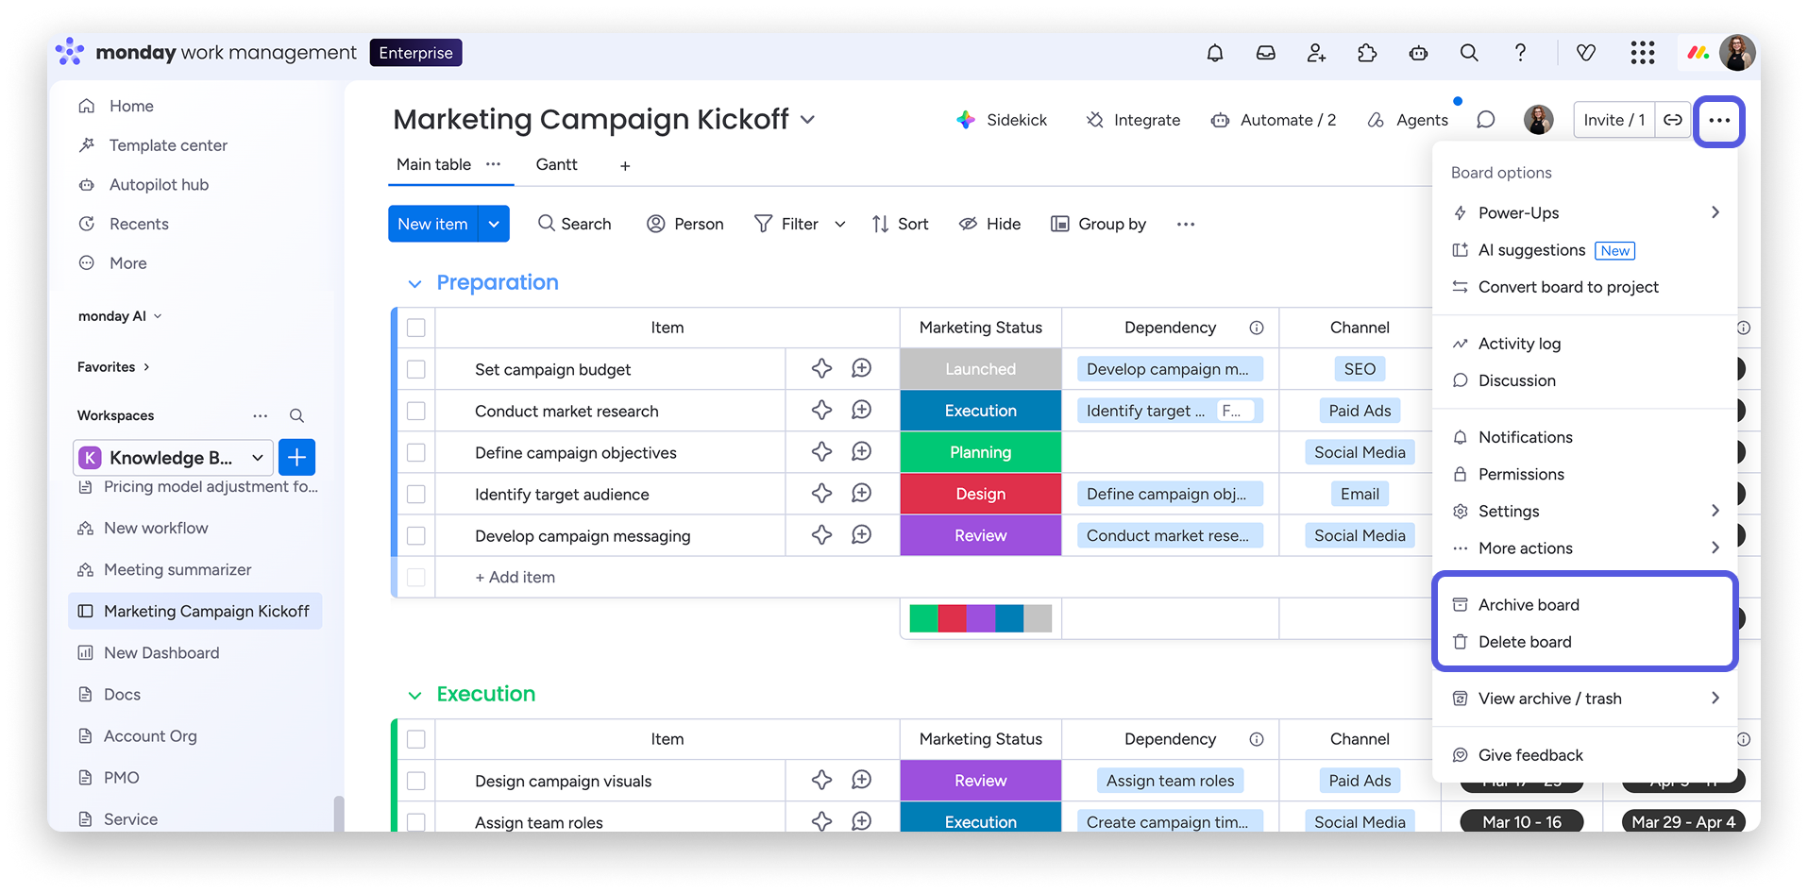Click the red Design status cell
1808x893 pixels.
981,494
